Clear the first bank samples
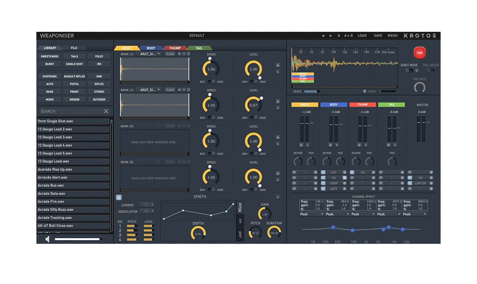This screenshot has width=477, height=284. click(170, 54)
